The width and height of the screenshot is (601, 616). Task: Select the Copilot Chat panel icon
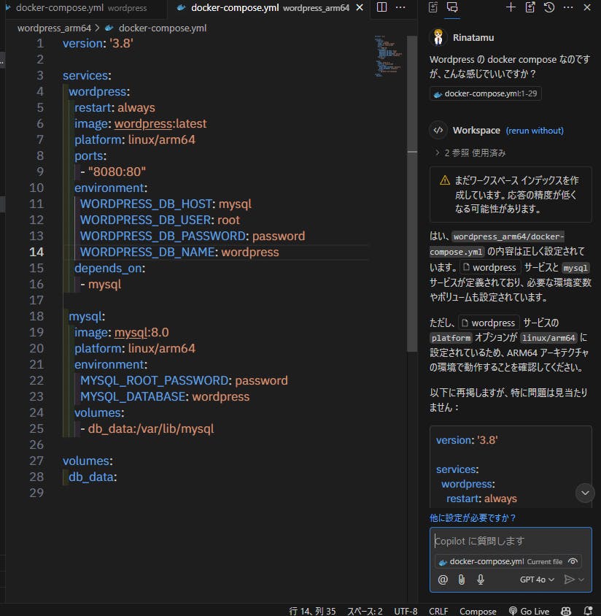[x=452, y=7]
